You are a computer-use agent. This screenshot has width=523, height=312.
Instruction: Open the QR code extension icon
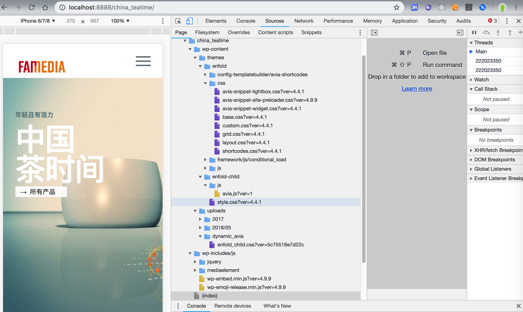point(469,7)
